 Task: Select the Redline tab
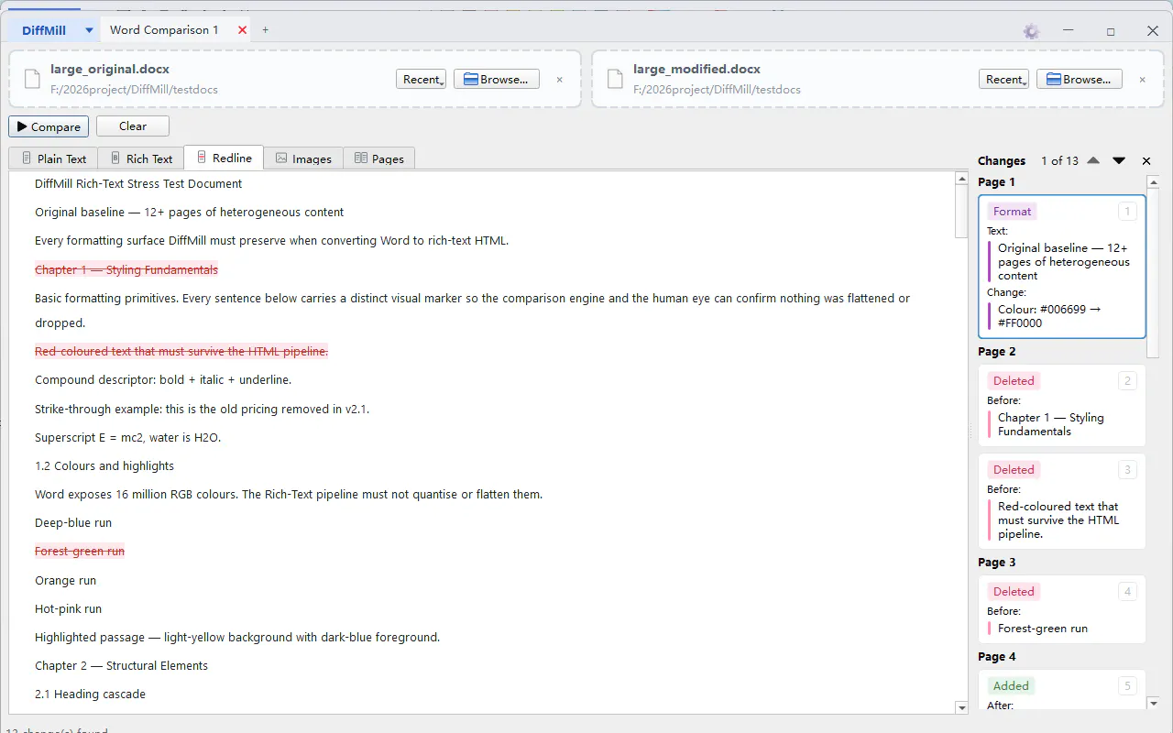tap(225, 158)
